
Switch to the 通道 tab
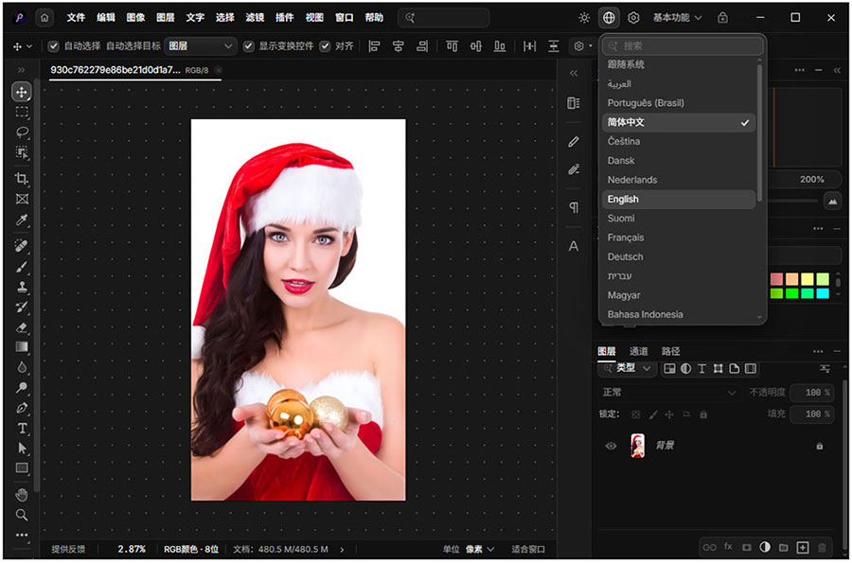click(x=638, y=352)
